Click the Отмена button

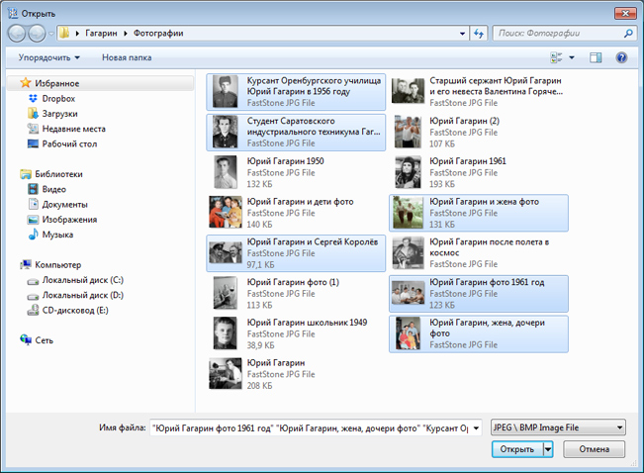tap(594, 449)
